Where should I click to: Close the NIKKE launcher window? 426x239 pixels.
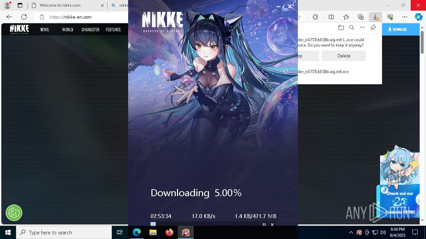290,6
